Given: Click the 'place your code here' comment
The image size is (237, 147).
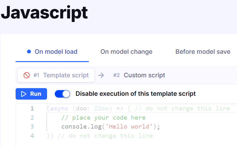Looking at the screenshot, I should click(x=103, y=118).
